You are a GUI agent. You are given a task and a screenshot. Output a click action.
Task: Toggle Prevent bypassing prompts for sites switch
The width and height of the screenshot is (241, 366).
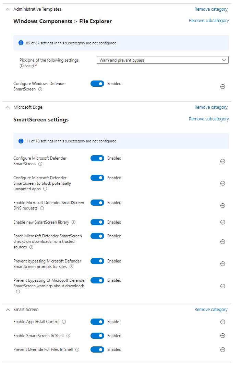click(x=97, y=261)
